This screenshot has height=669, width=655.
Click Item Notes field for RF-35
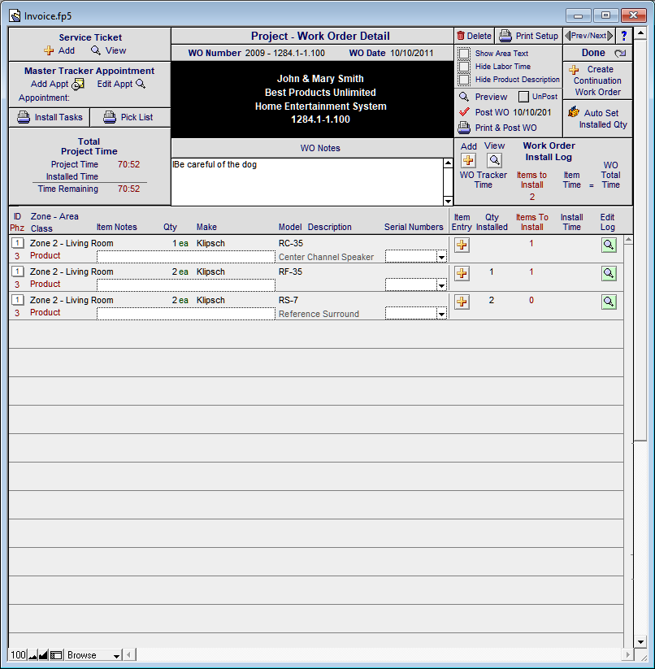pos(186,285)
